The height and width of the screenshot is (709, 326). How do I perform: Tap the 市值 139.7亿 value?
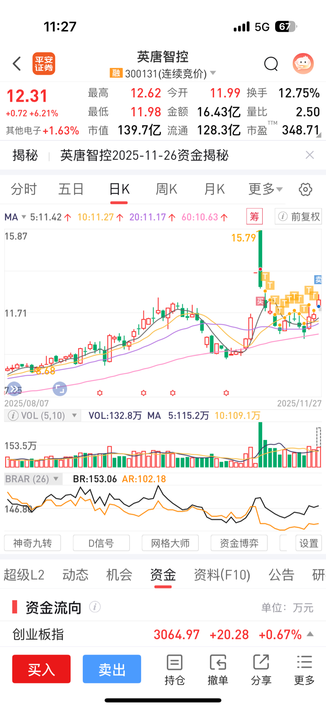[139, 130]
